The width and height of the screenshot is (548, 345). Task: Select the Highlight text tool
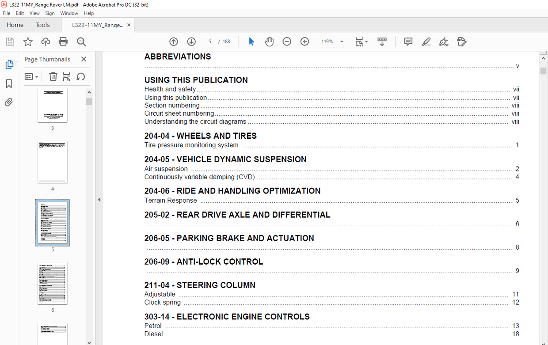pyautogui.click(x=426, y=41)
